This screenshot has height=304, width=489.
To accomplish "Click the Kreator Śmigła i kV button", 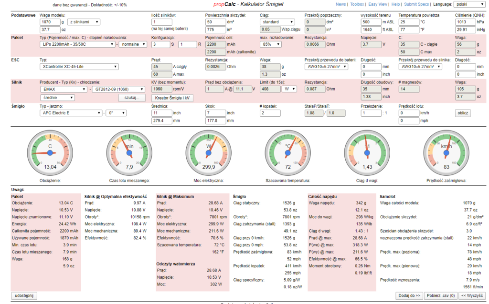I will pos(172,98).
